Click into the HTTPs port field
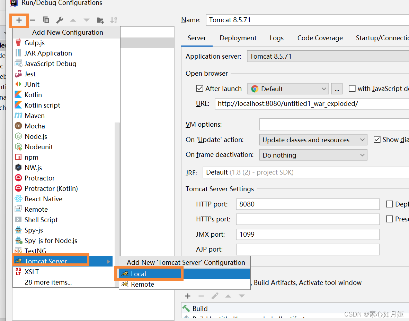This screenshot has height=321, width=409. (x=308, y=219)
